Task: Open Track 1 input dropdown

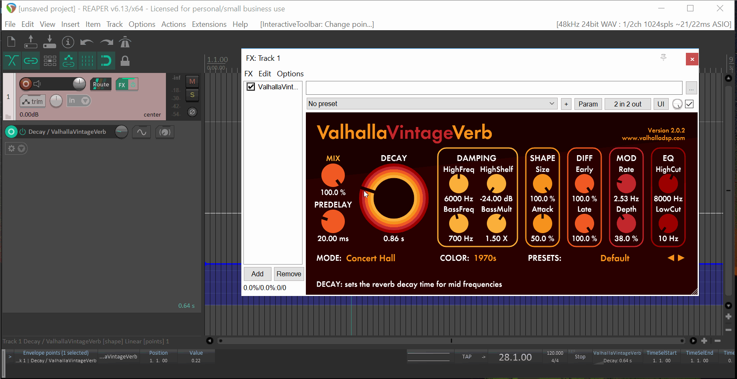Action: pos(79,101)
